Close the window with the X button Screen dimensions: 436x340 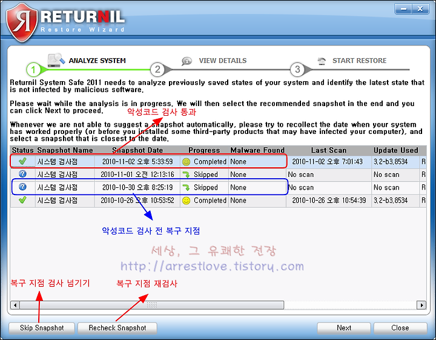pos(420,9)
